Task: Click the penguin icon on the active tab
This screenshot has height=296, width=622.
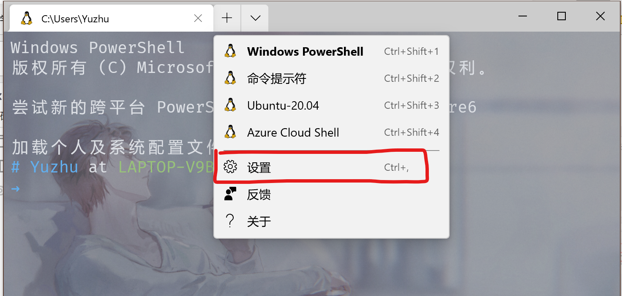Action: pos(27,18)
